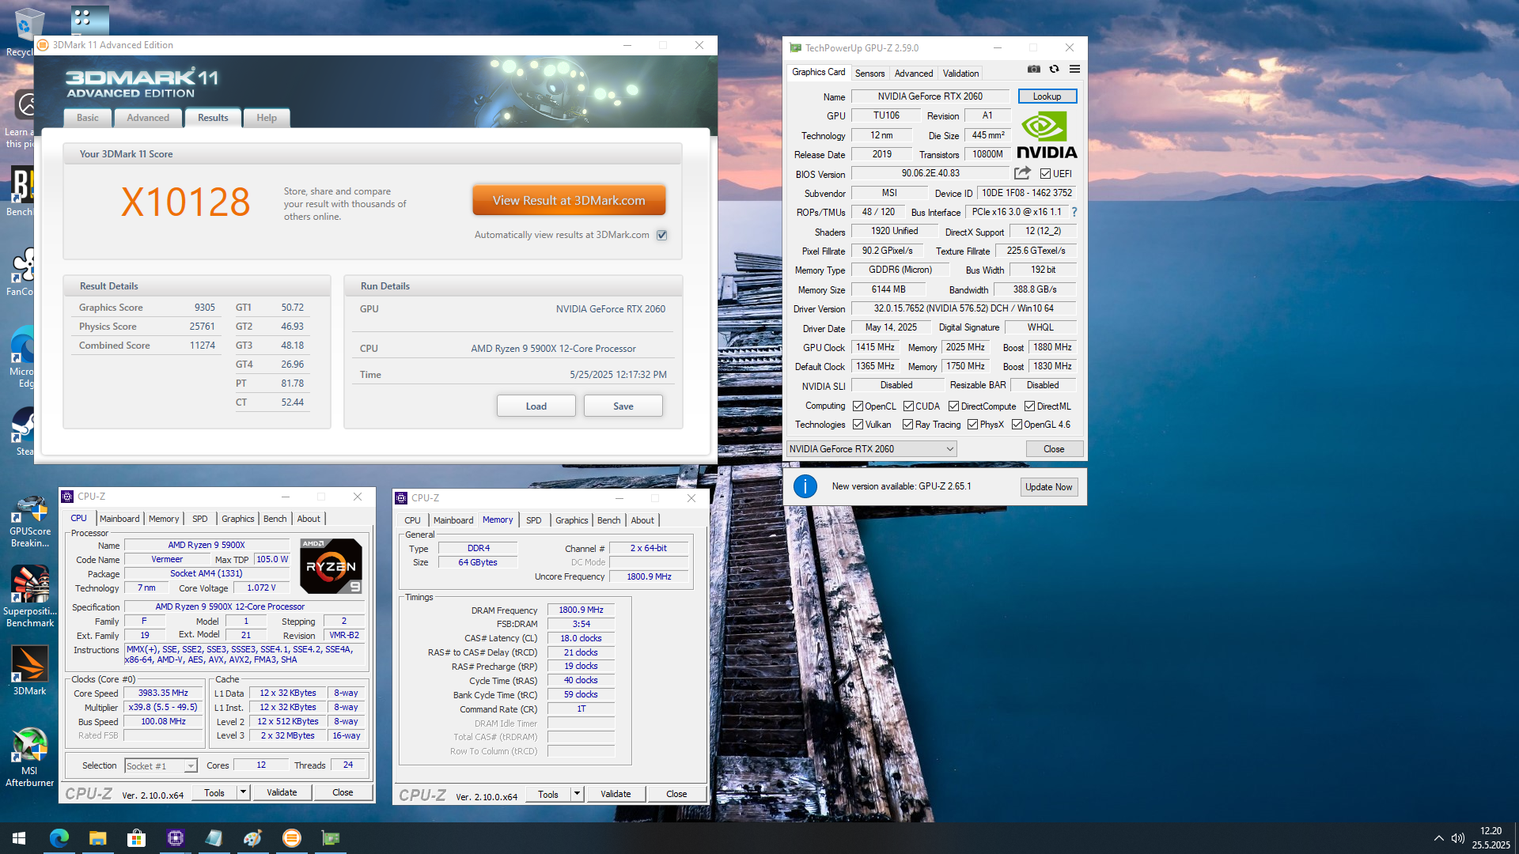Open Bench tab in left CPU-Z window
Screen dimensions: 1519x854
click(x=275, y=519)
